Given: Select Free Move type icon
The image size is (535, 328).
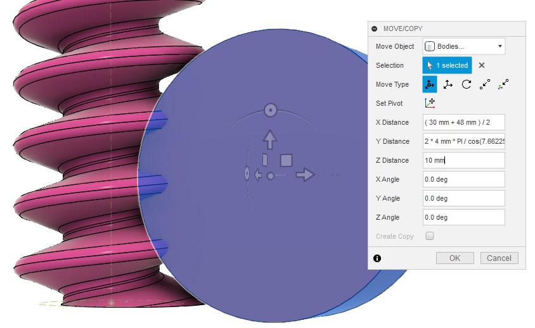Looking at the screenshot, I should 430,84.
